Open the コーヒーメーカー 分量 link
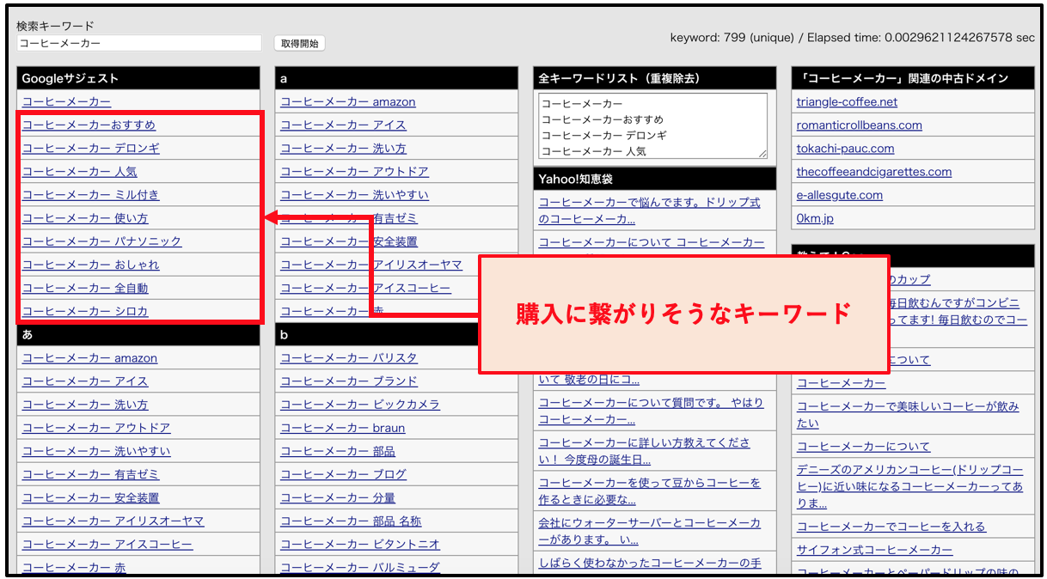1047x579 pixels. point(337,497)
